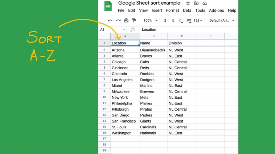This screenshot has width=275, height=154.
Task: Star the Google Sheet sort example document
Action: tap(188, 3)
